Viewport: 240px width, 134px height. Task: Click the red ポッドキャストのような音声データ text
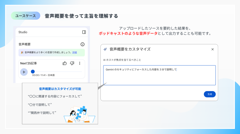click(128, 33)
